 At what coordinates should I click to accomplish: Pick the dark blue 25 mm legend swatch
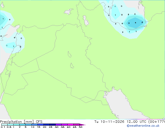click(x=53, y=125)
